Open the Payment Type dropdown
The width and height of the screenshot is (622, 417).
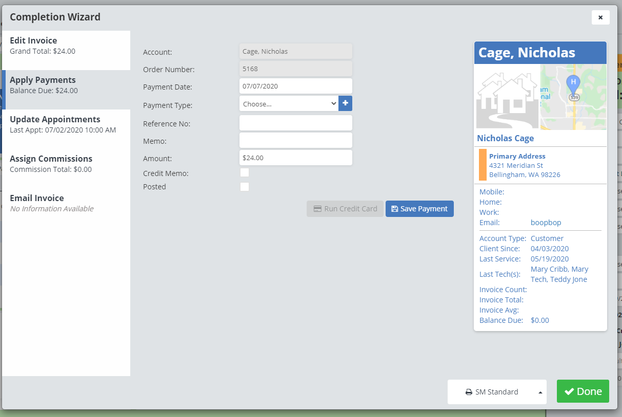(288, 104)
